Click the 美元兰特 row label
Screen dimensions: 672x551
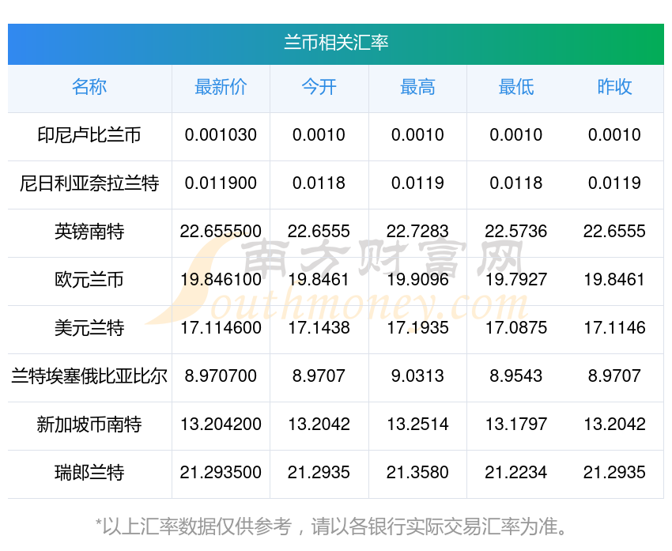click(89, 328)
